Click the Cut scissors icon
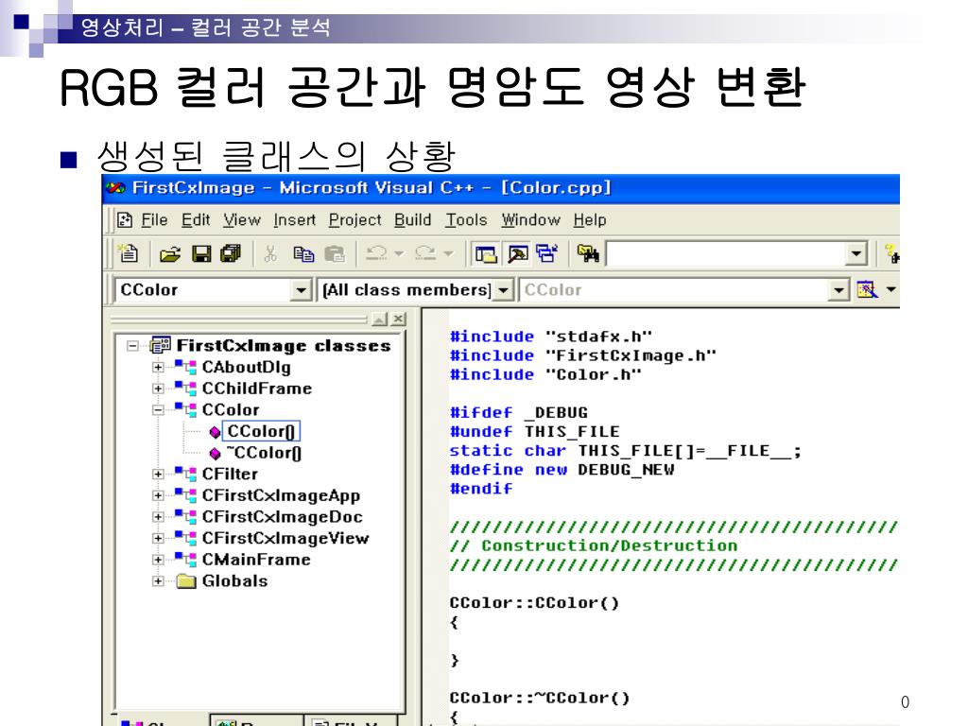This screenshot has width=968, height=726. [x=270, y=253]
